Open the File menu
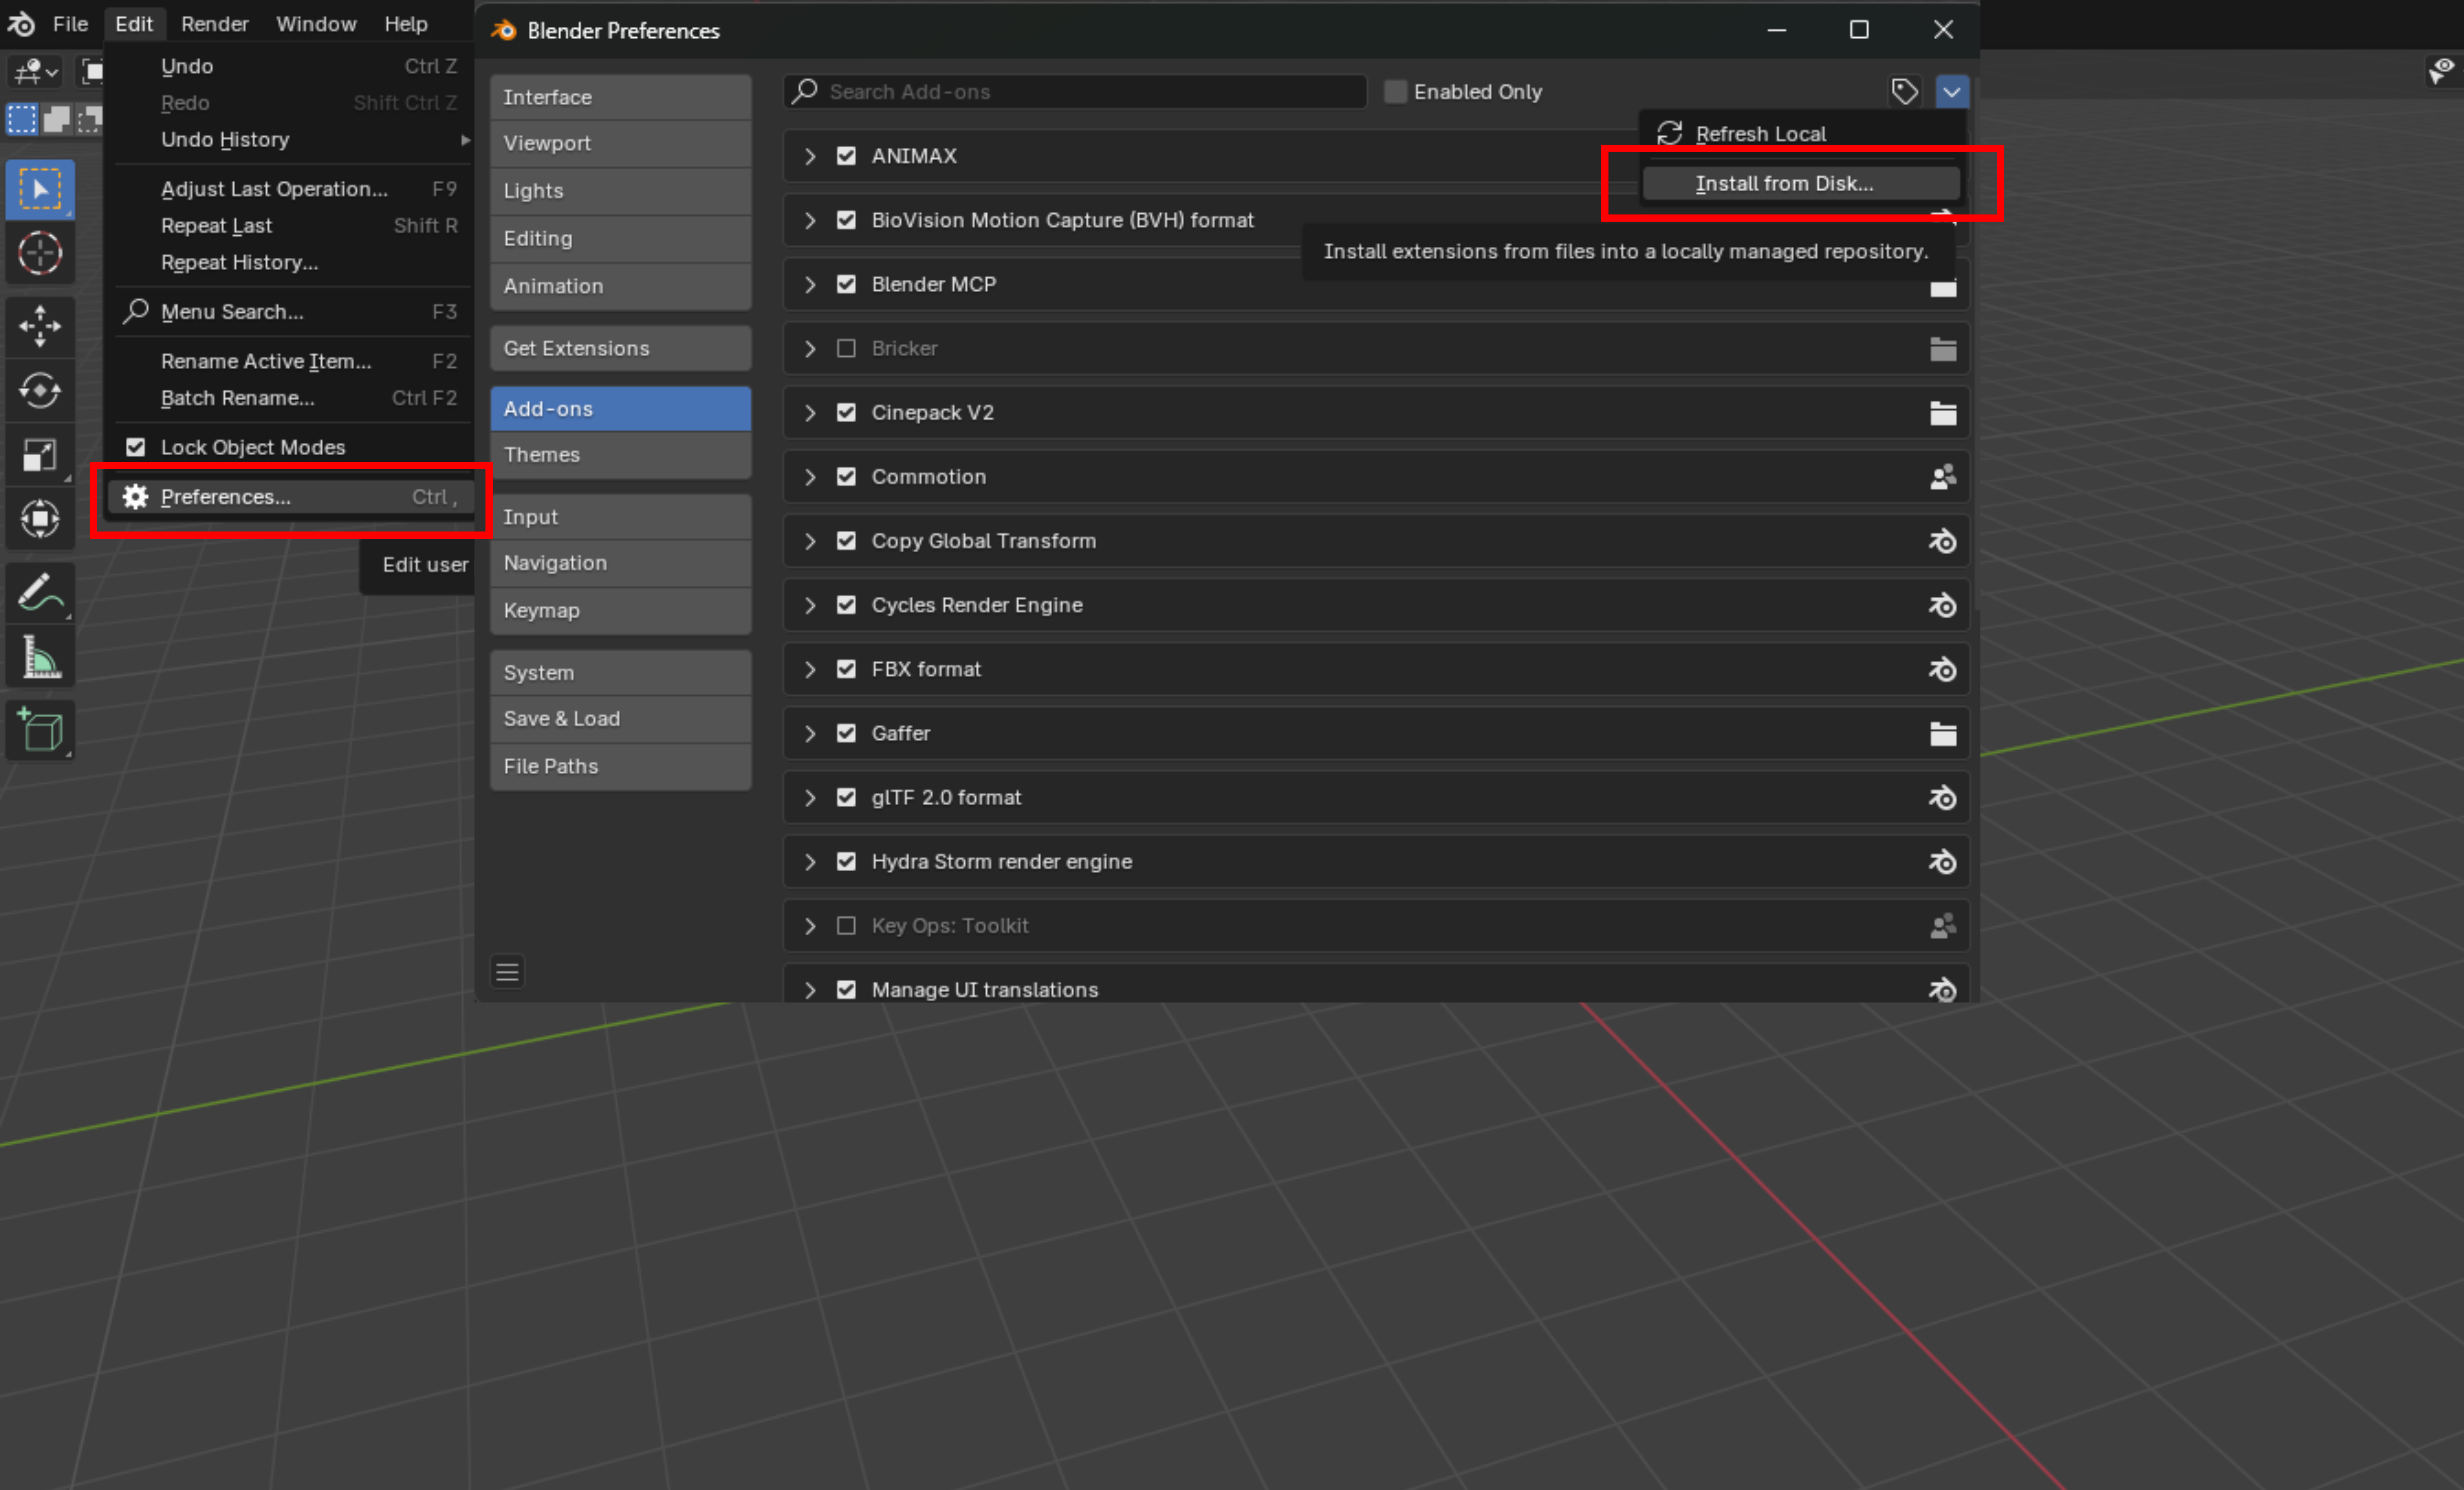This screenshot has width=2464, height=1490. pos(70,23)
